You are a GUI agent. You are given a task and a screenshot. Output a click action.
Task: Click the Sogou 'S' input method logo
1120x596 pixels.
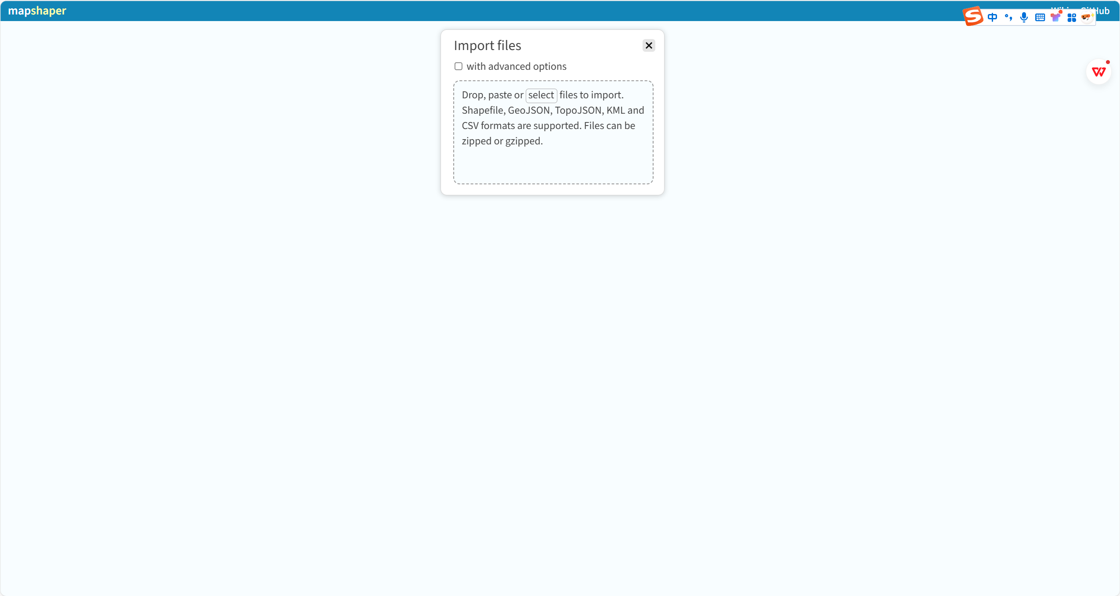click(973, 16)
